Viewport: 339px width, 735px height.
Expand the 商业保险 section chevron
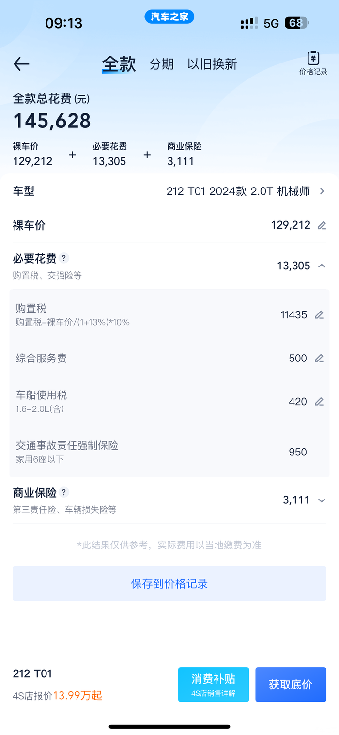pyautogui.click(x=322, y=500)
